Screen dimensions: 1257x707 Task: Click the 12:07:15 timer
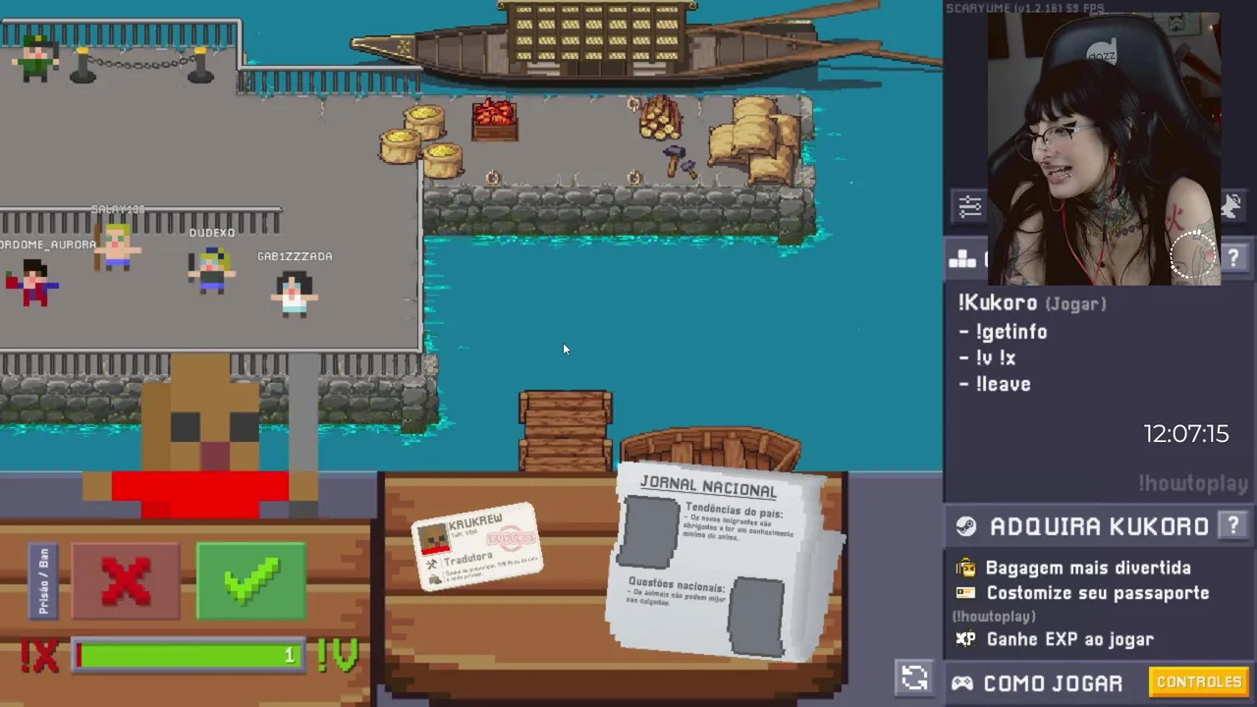tap(1185, 434)
